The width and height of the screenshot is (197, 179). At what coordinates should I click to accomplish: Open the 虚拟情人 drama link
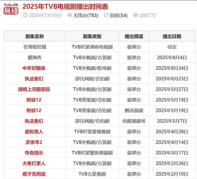click(x=34, y=132)
